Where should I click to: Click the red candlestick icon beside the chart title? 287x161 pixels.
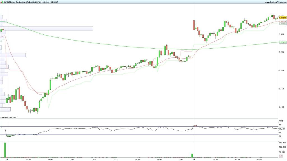[x=1, y=2]
